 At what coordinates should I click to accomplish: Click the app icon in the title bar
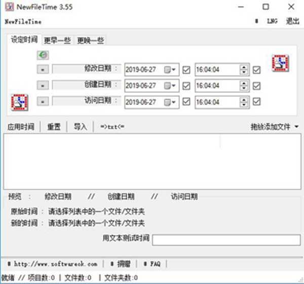(9, 7)
